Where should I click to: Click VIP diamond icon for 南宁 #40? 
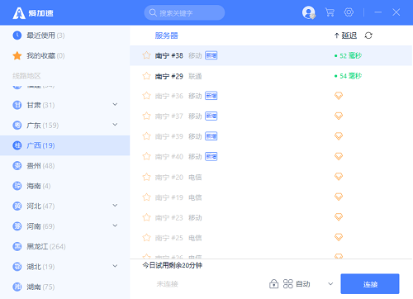[x=339, y=156]
